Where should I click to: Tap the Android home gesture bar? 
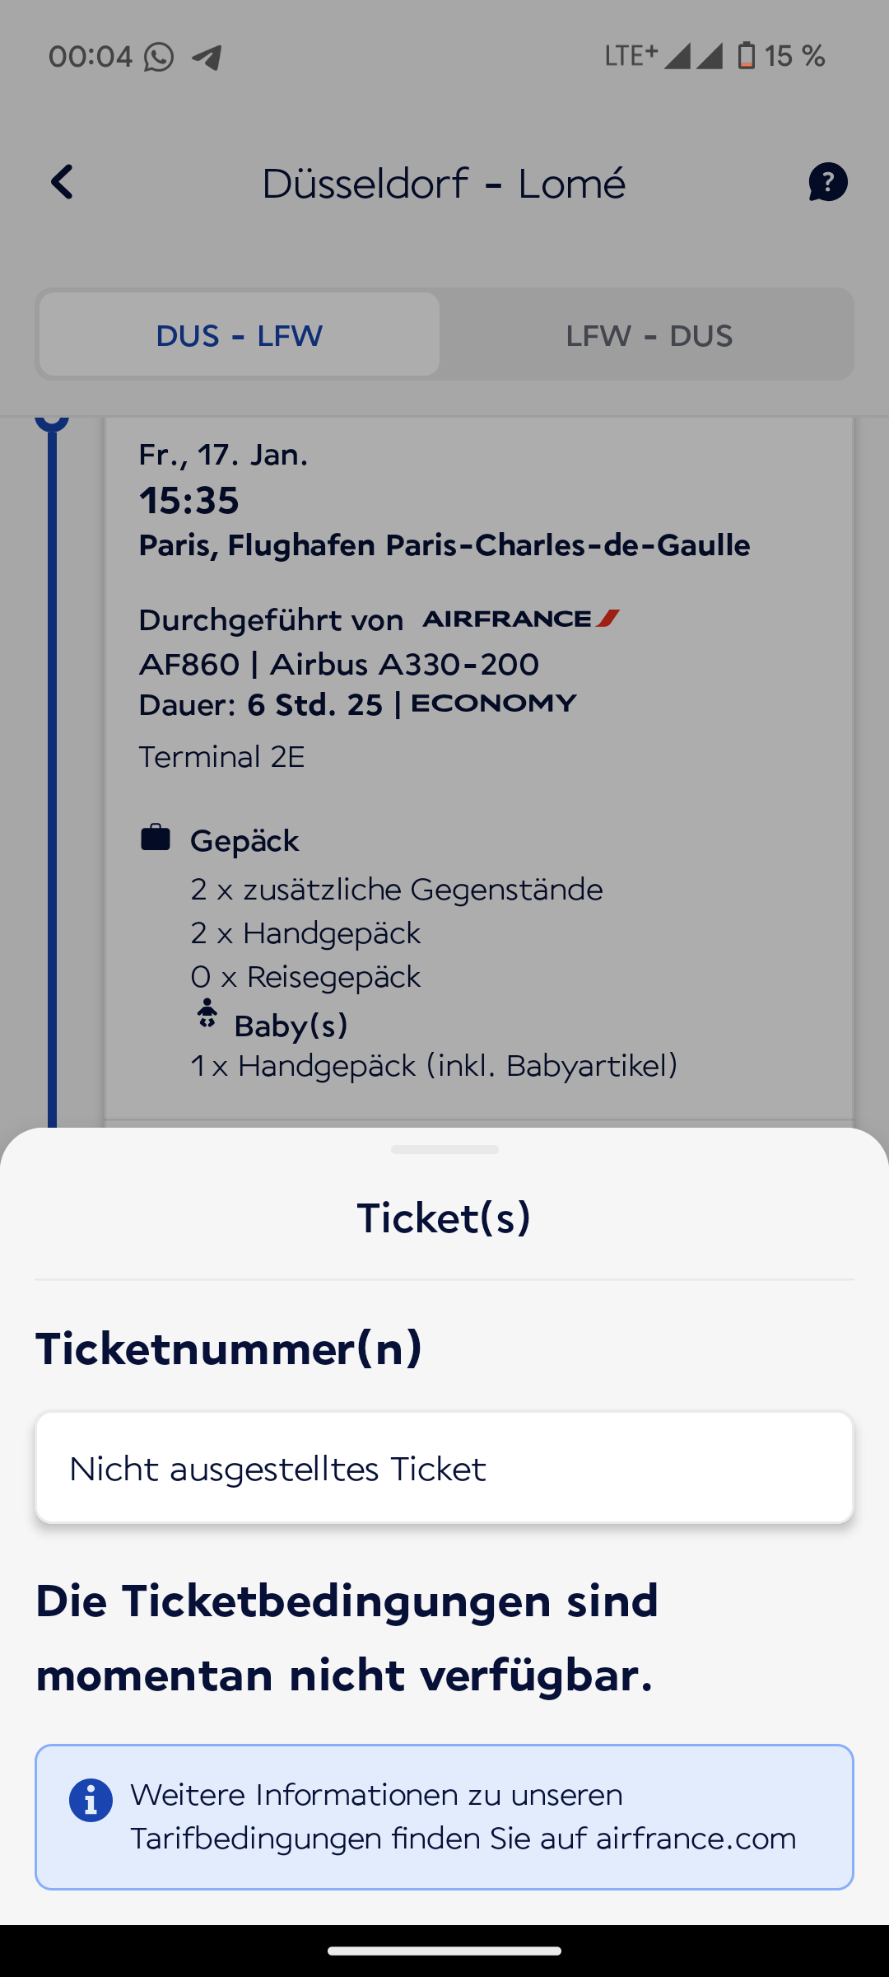(x=444, y=1951)
